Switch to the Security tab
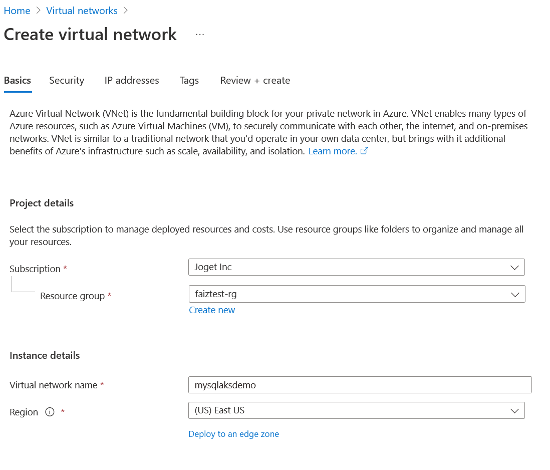This screenshot has height=470, width=550. tap(67, 81)
